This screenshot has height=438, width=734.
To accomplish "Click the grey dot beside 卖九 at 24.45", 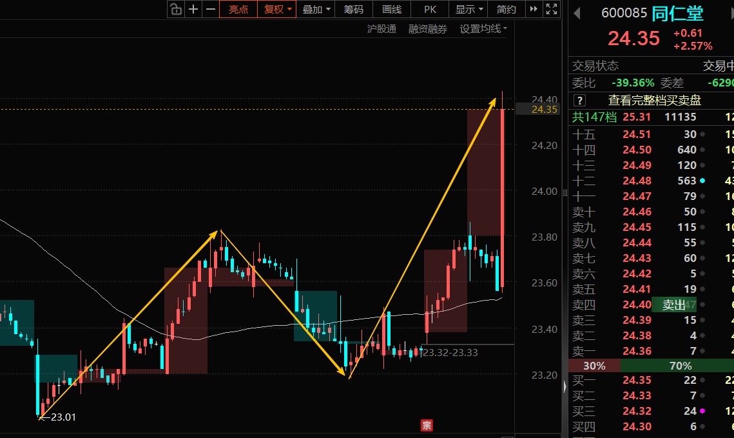I will (702, 227).
